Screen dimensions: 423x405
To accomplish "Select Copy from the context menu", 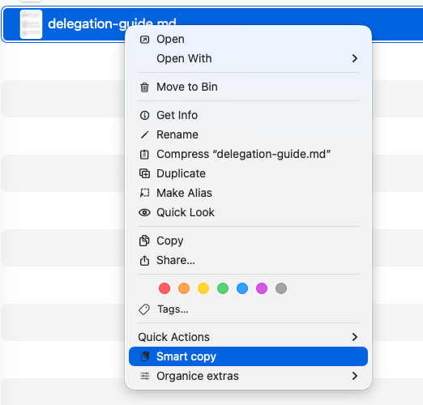I will pyautogui.click(x=248, y=241).
